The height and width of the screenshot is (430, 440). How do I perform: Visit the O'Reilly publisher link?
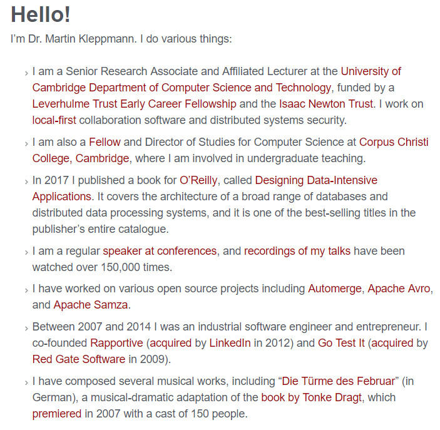(198, 180)
